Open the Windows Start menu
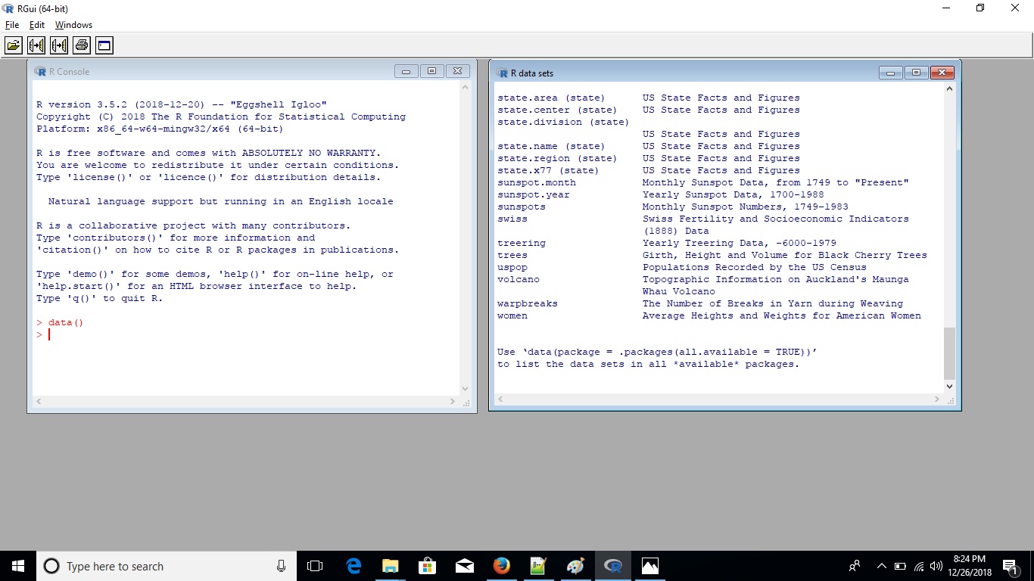The width and height of the screenshot is (1034, 581). (18, 566)
